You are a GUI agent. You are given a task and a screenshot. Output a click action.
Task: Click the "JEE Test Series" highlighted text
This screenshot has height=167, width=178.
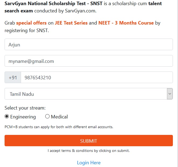[71, 23]
